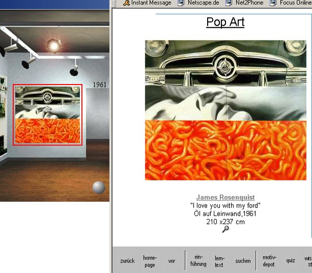Open the James Rosenquist artist link
This screenshot has height=273, width=312.
(225, 197)
